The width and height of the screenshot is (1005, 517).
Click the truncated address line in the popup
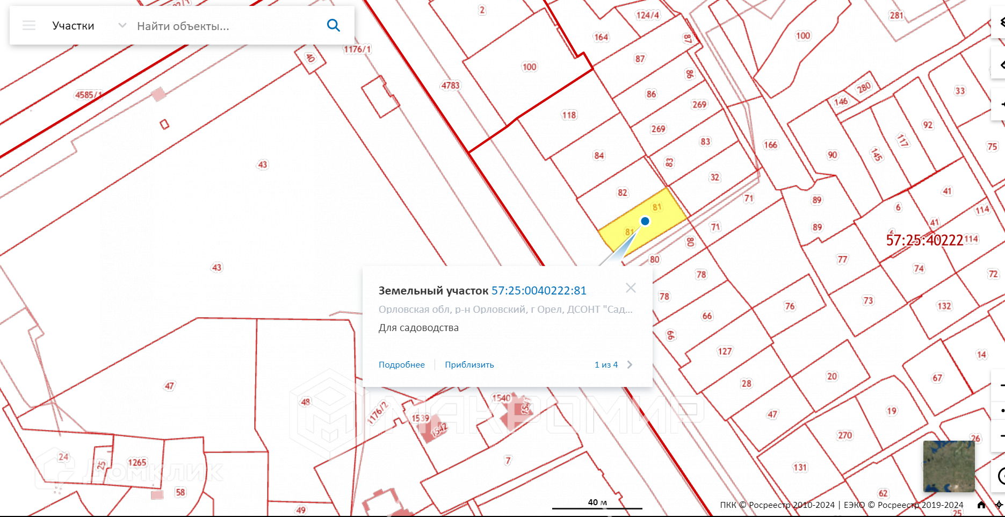505,309
